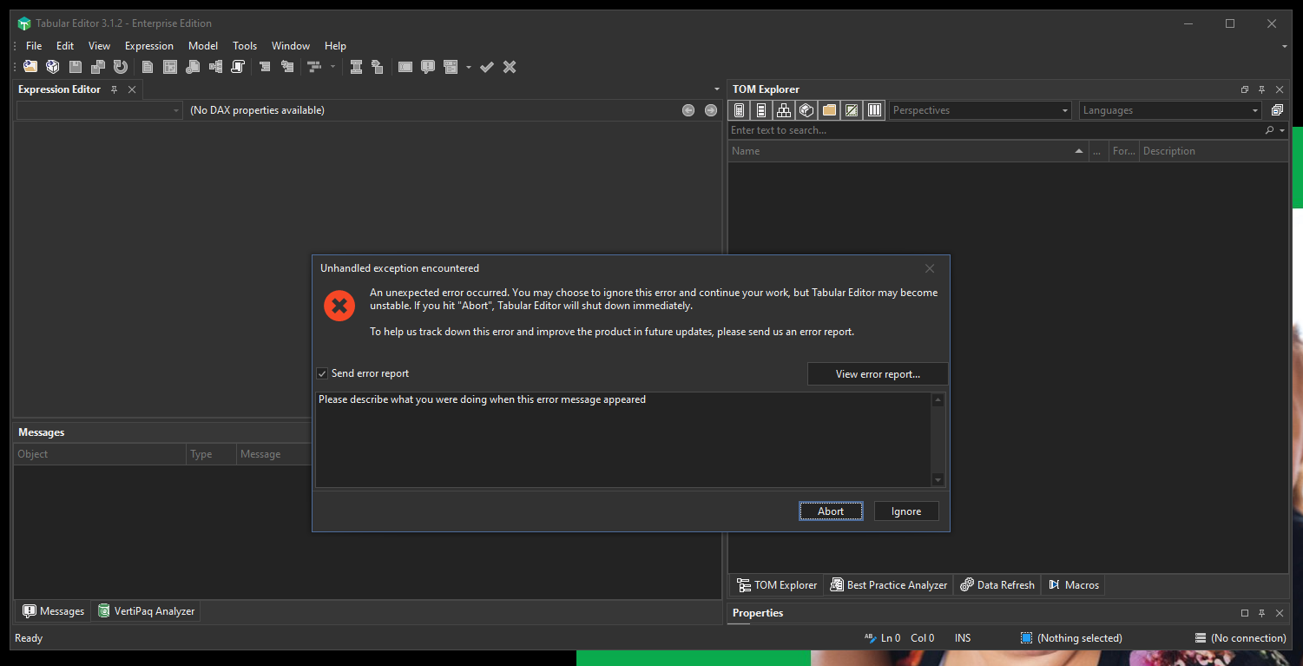Toggle the hierarchies filter in TOM Explorer
The width and height of the screenshot is (1303, 666).
(784, 110)
